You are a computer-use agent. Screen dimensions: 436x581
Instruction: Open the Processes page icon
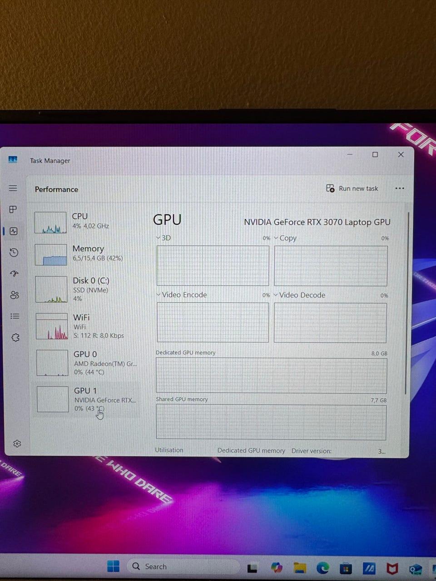[13, 209]
